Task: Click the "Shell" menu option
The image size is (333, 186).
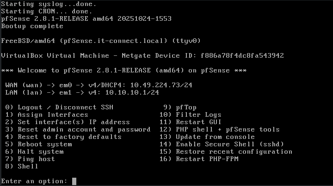Action: [x=28, y=166]
